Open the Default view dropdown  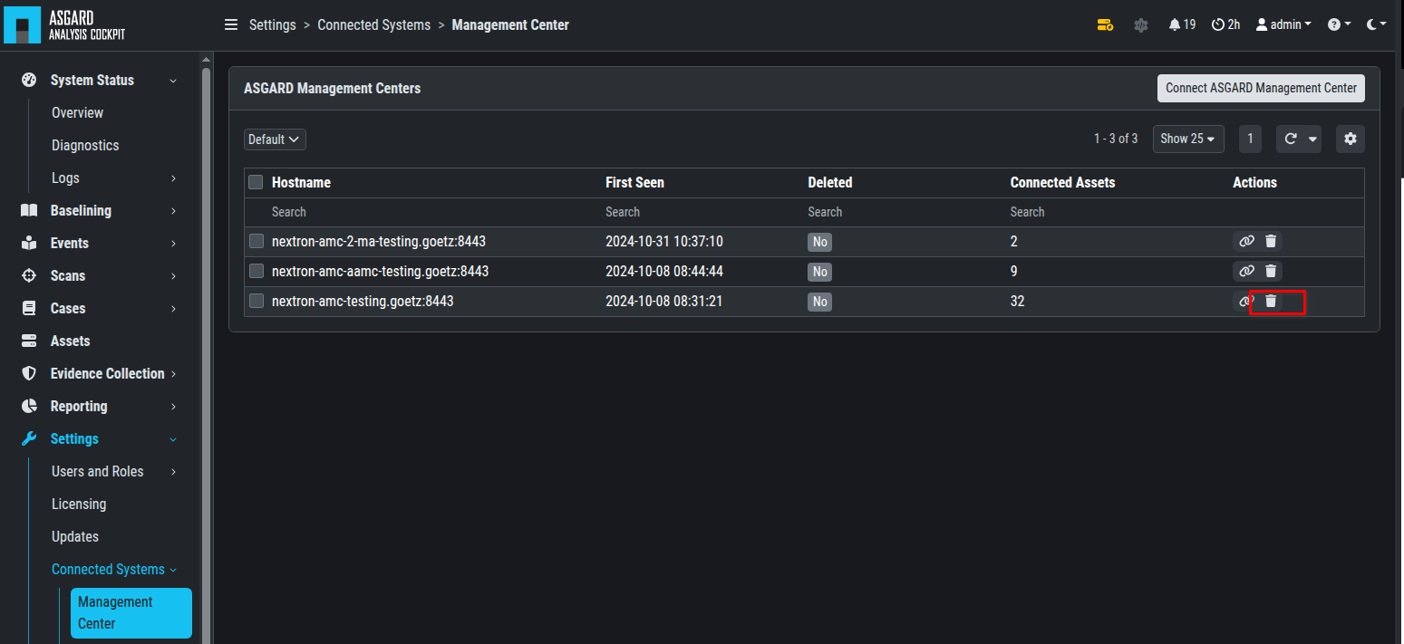point(274,139)
